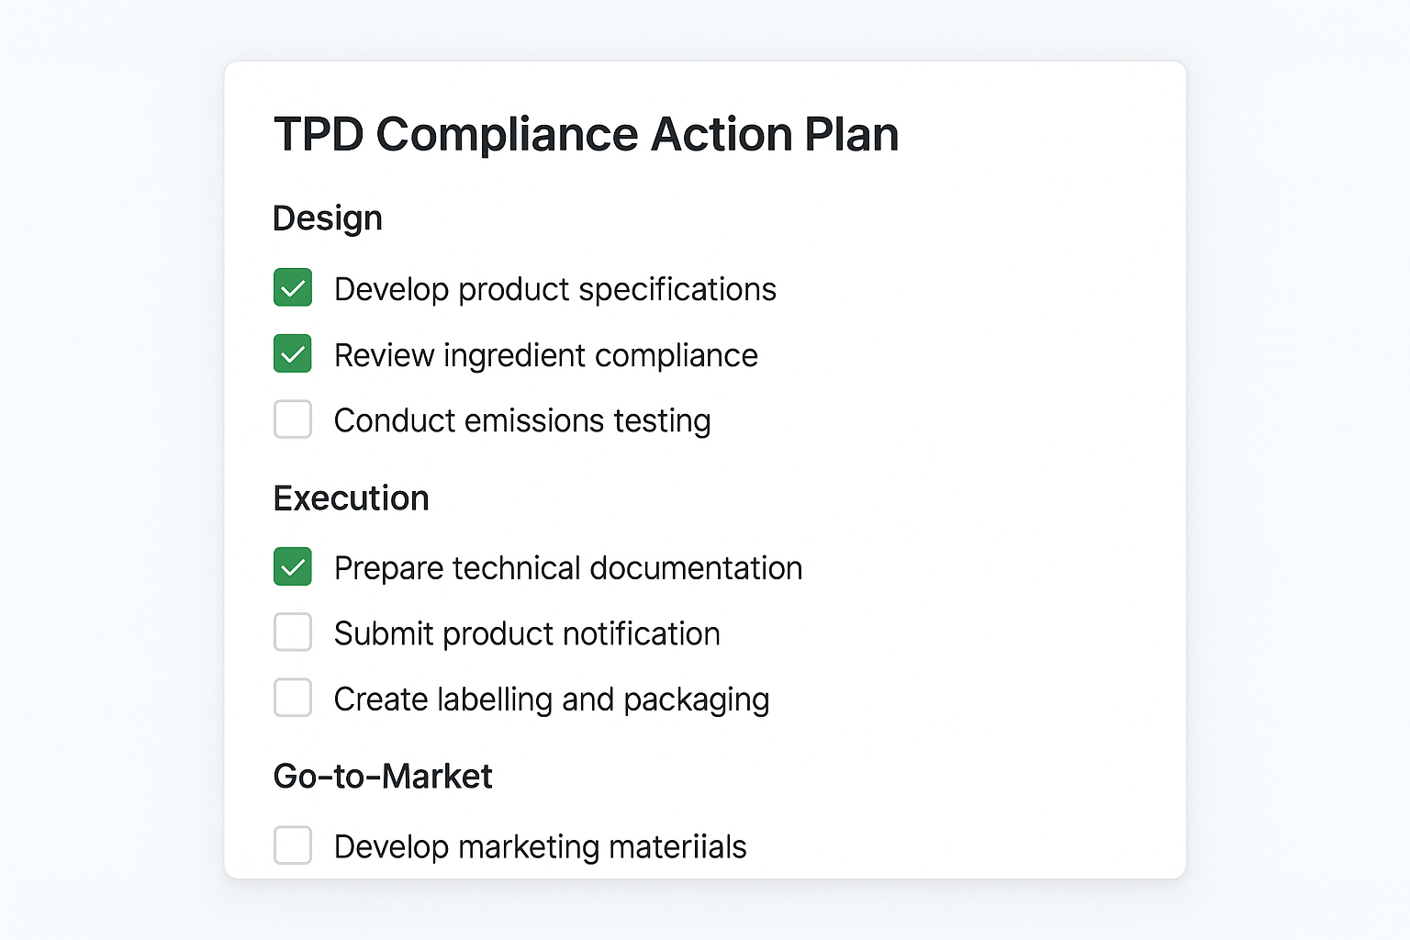Screen dimensions: 1410x940
Task: Click the Go-to-Market section heading
Action: tap(382, 776)
